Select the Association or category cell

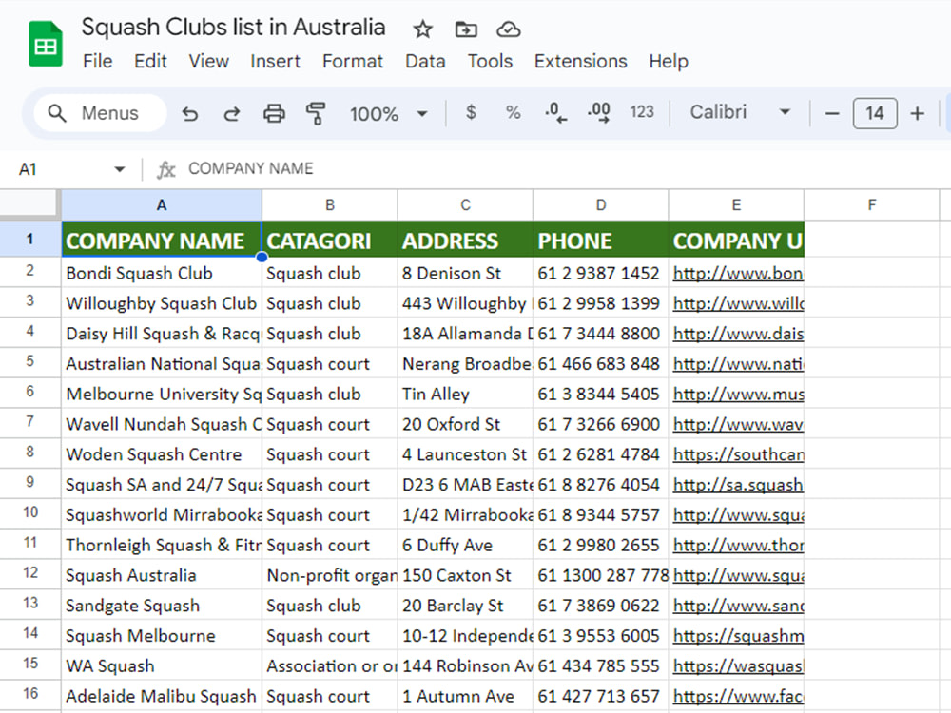point(329,665)
